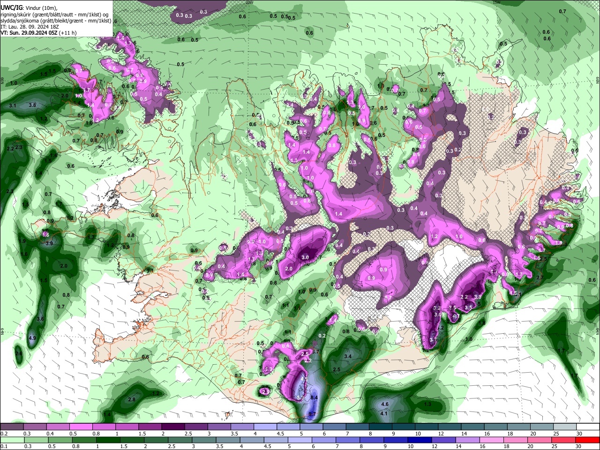Image resolution: width=600 pixels, height=450 pixels.
Task: Pick lower legend swatch between 0.1 and 0.3
Action: (x=12, y=440)
